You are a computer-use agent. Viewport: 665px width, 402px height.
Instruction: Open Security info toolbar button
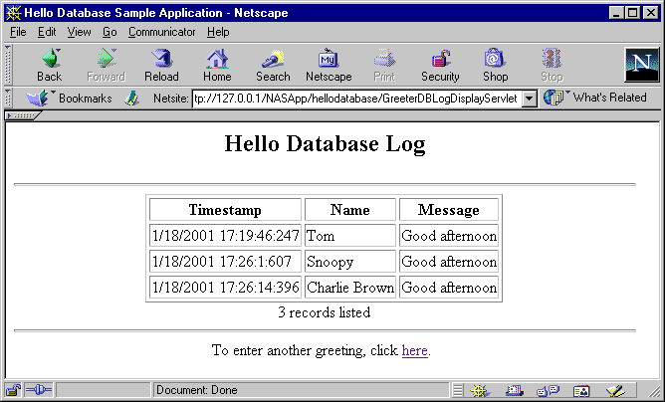[x=440, y=65]
